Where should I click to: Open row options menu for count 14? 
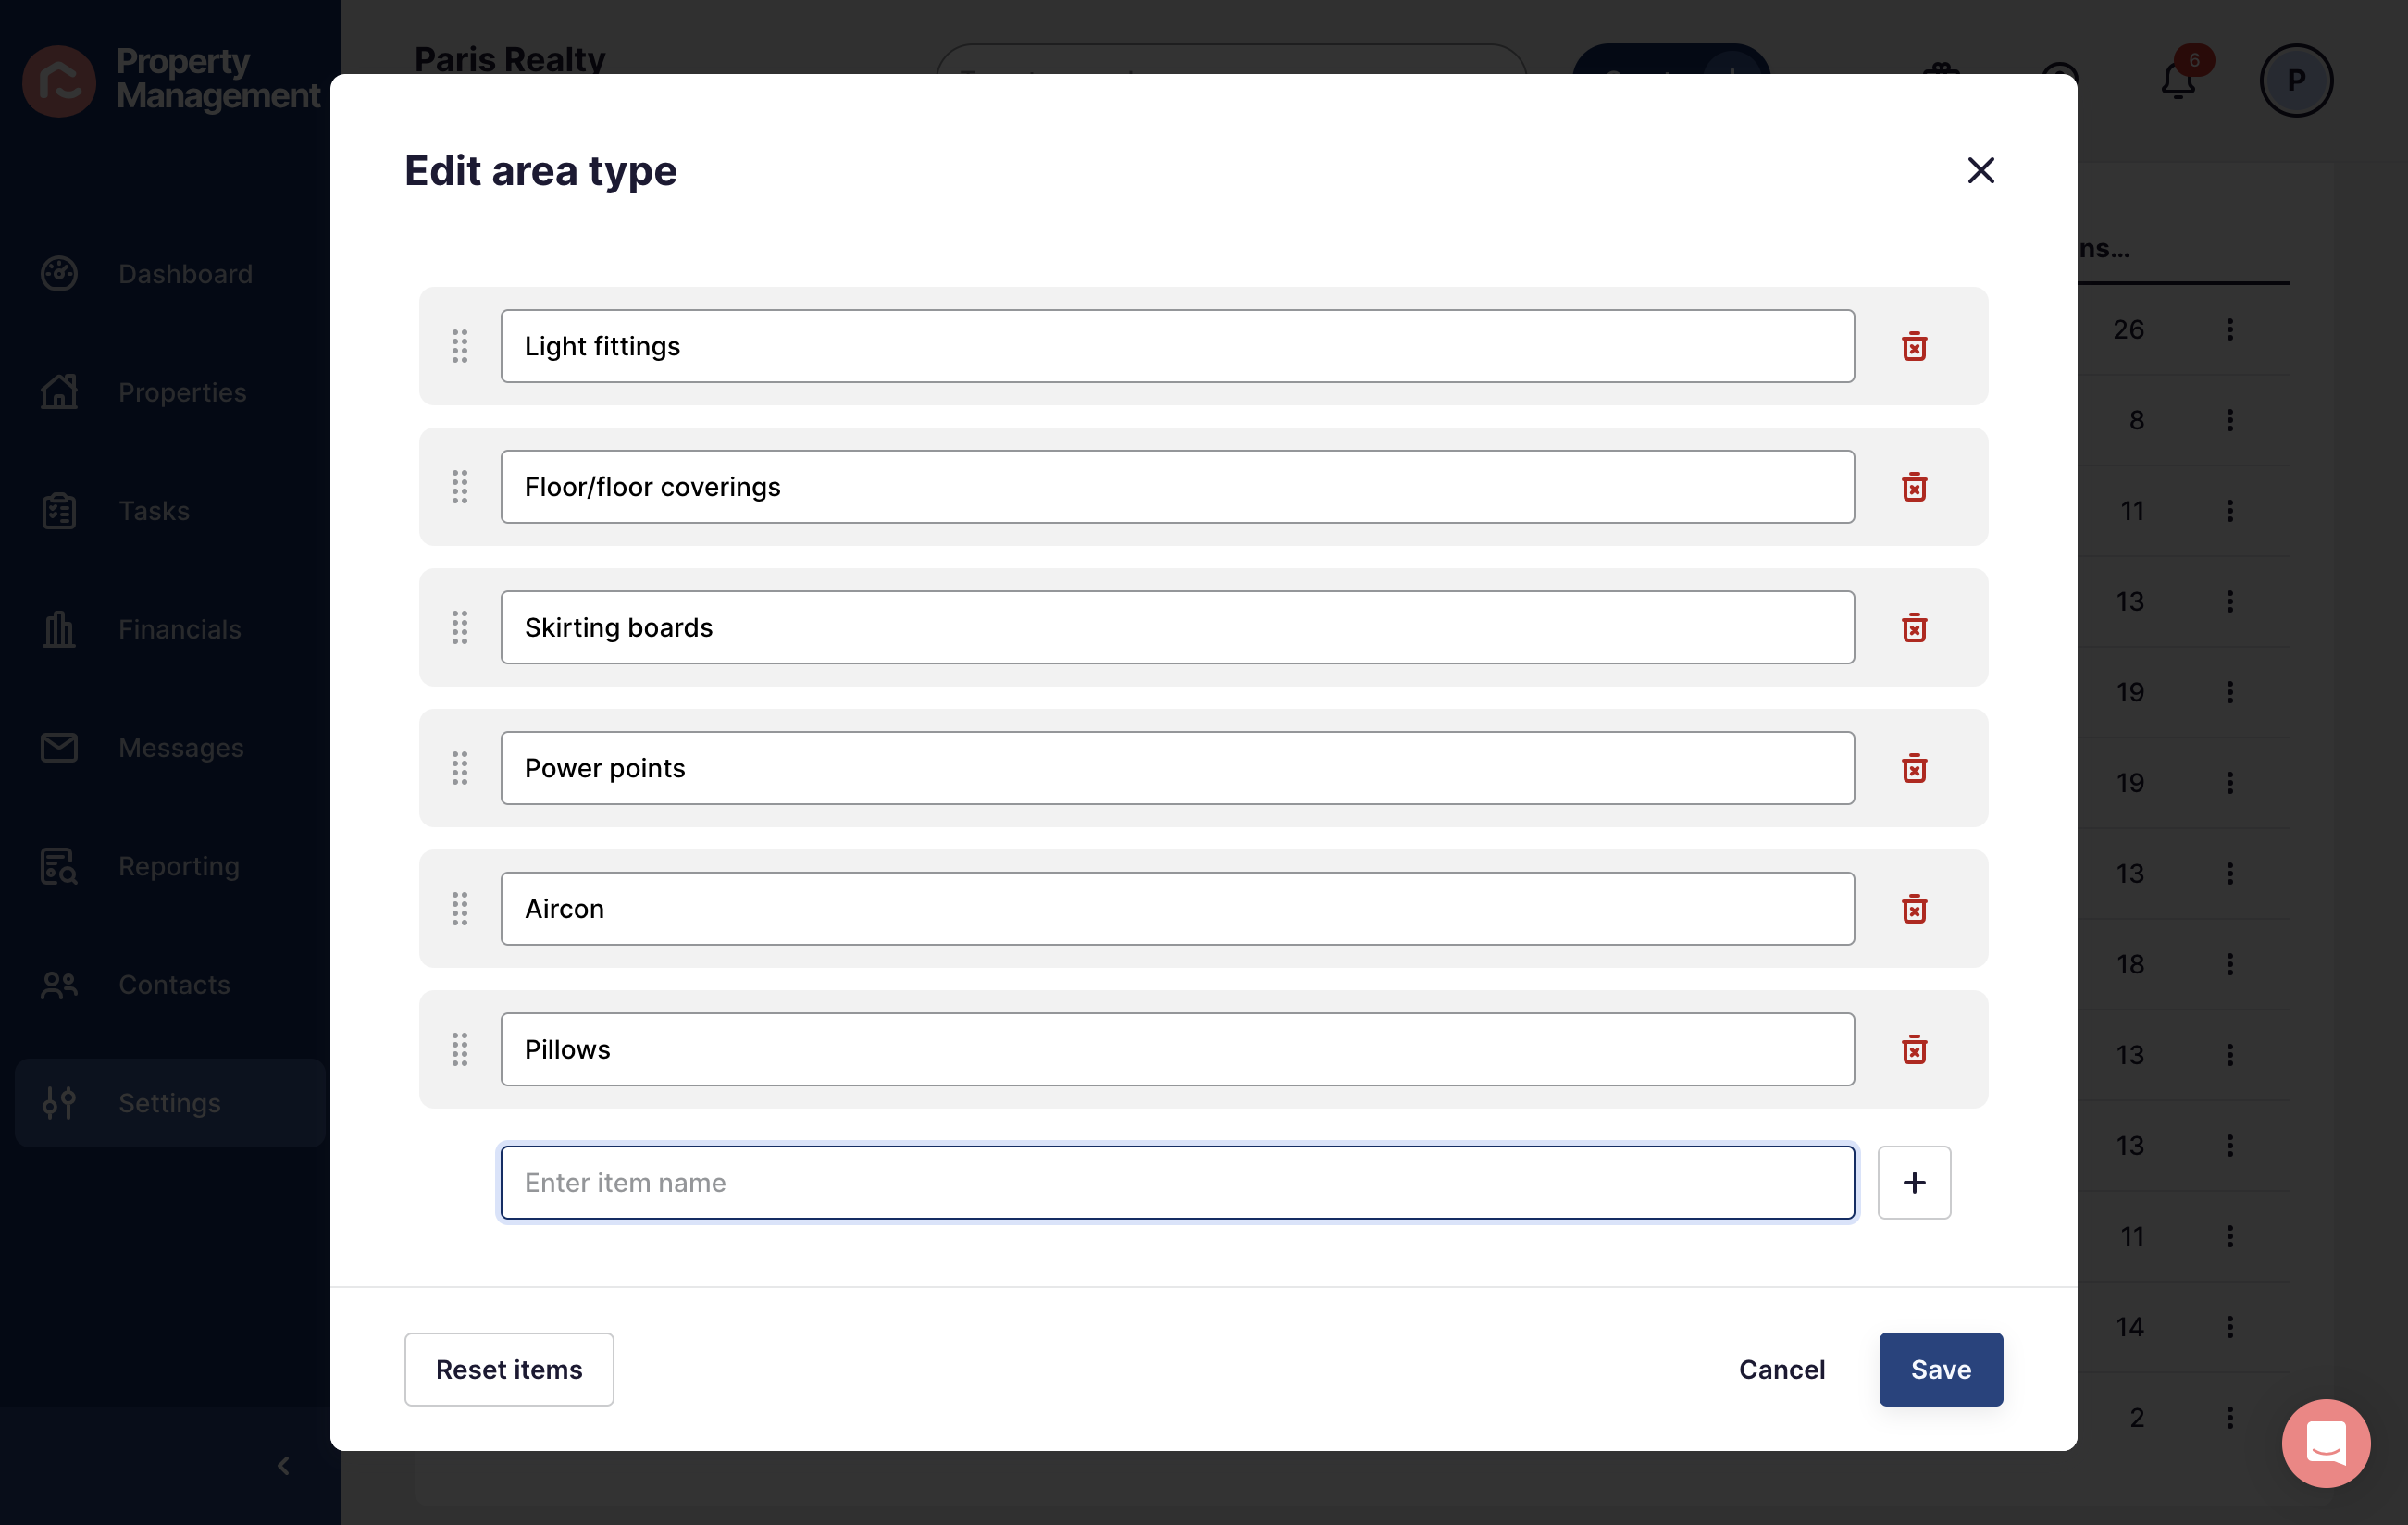tap(2230, 1327)
